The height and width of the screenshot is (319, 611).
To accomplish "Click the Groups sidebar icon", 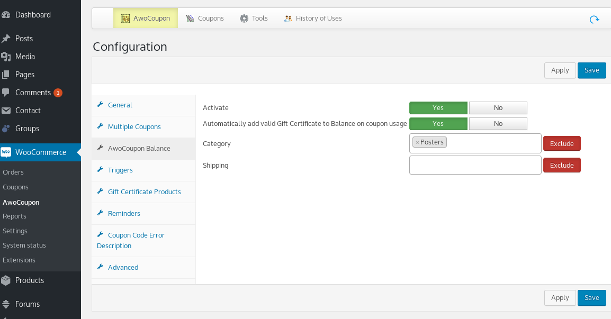I will point(5,129).
